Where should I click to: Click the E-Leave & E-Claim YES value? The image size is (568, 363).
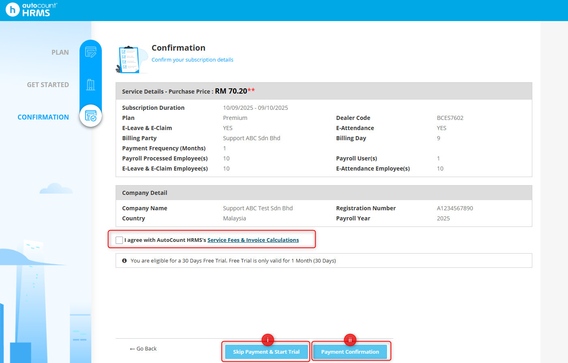pos(228,128)
